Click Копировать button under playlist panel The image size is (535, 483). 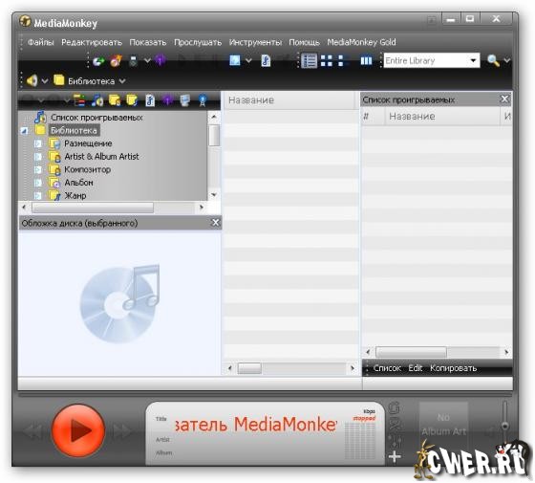pyautogui.click(x=453, y=368)
